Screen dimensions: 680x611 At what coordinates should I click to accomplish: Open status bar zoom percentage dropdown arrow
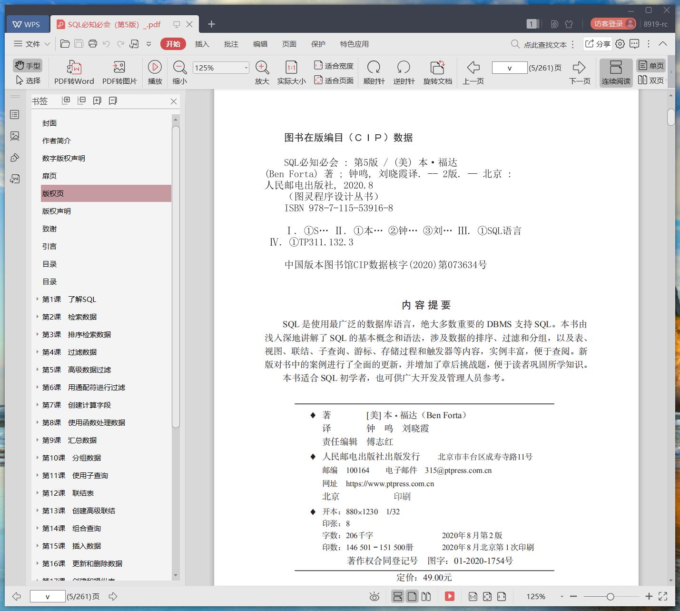pos(562,597)
